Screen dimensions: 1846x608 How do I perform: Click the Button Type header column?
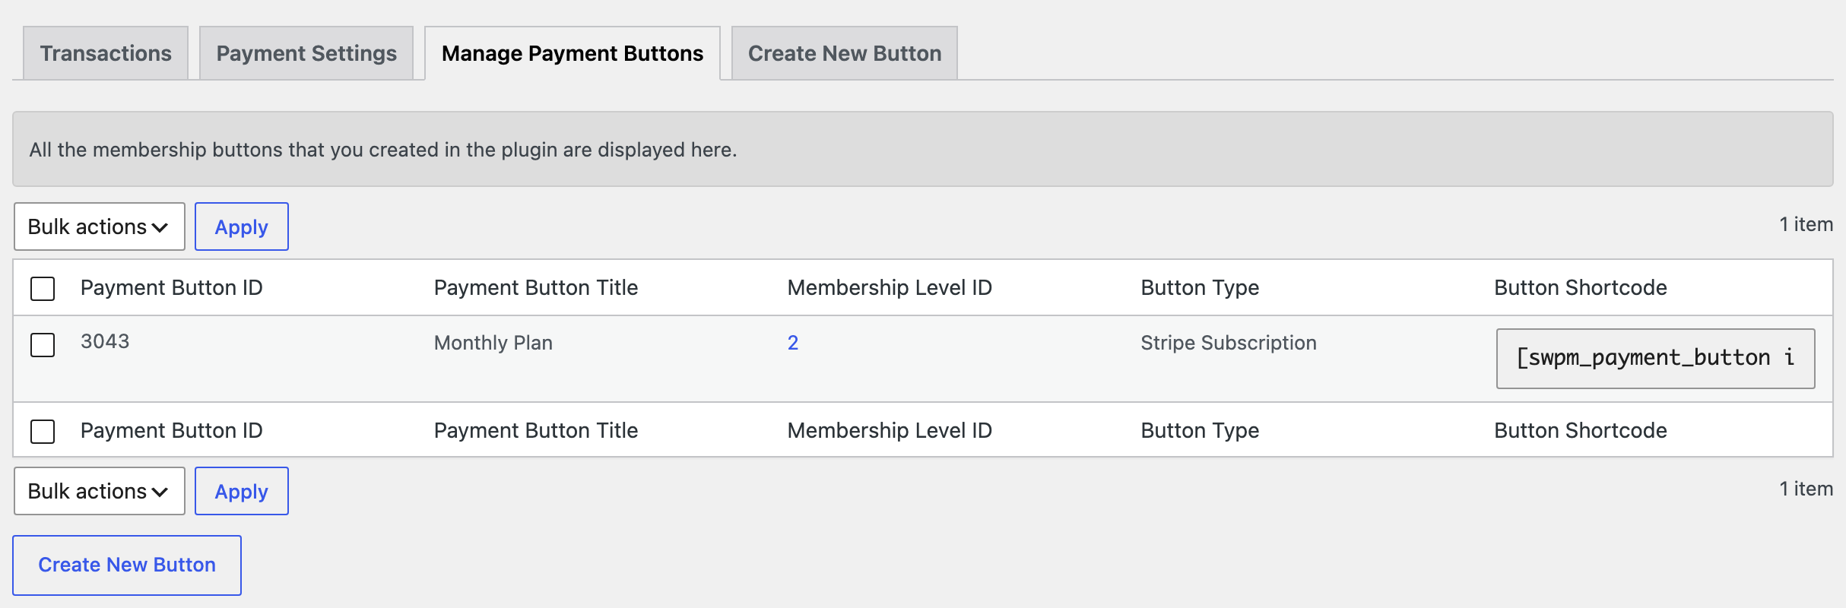tap(1200, 287)
